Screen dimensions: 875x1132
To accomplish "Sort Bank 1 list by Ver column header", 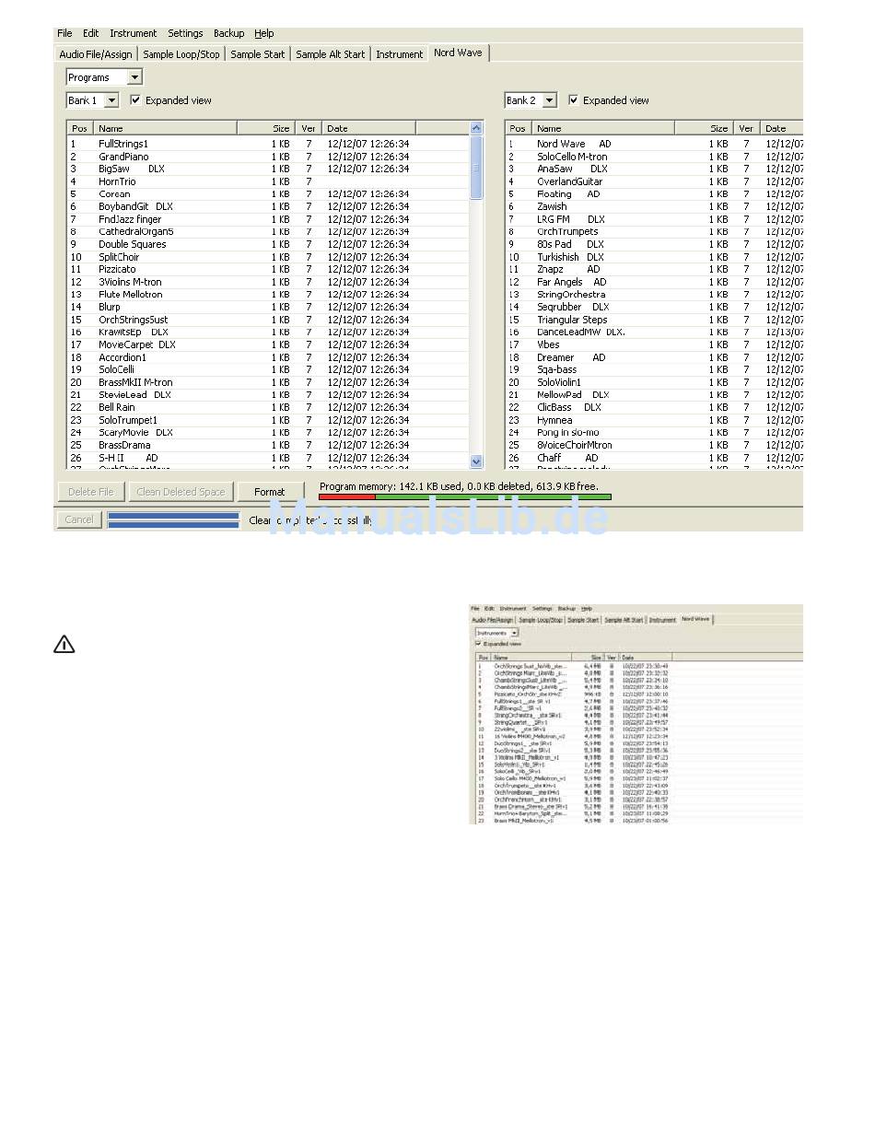I will (309, 128).
